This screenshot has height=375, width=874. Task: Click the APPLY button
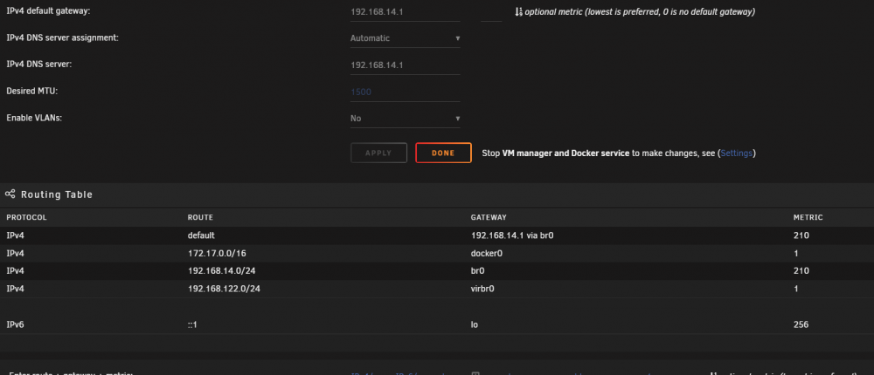click(x=378, y=153)
